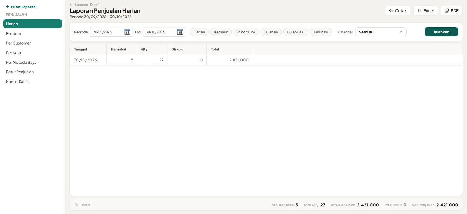Run the report with Jalankan
This screenshot has height=214, width=467.
pyautogui.click(x=441, y=32)
